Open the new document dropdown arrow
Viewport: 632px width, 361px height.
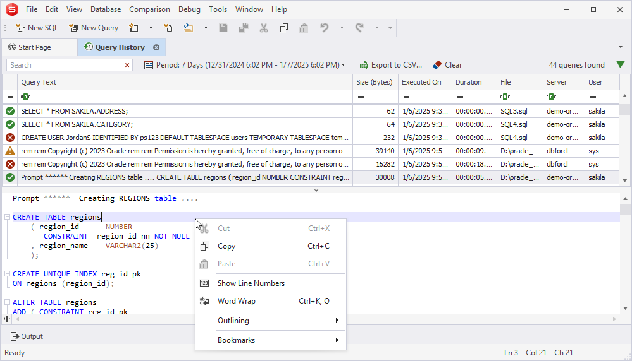pyautogui.click(x=151, y=28)
